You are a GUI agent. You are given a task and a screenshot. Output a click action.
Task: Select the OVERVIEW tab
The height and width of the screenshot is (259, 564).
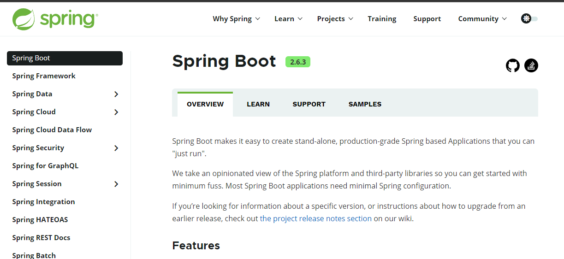pos(205,104)
